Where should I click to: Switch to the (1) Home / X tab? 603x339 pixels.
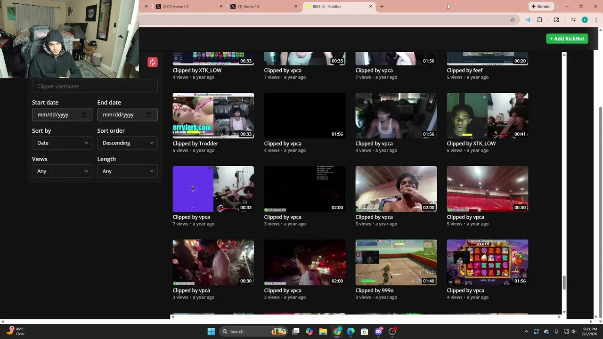point(263,6)
